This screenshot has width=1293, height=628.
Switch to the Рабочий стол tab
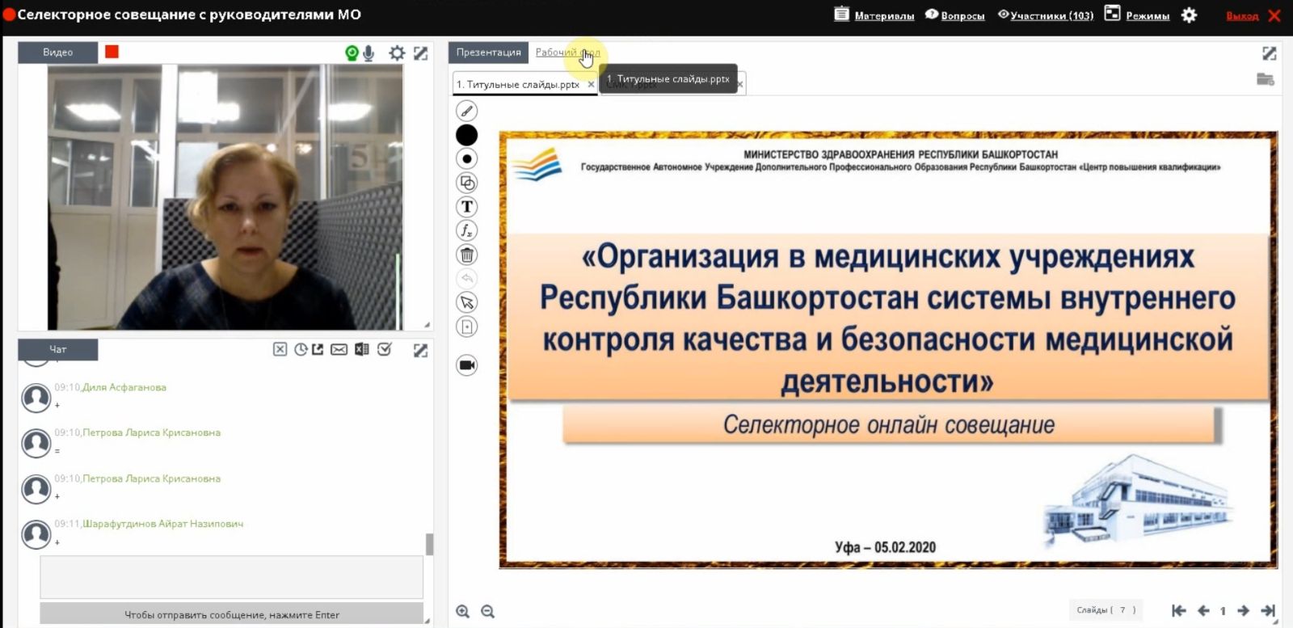[x=567, y=52]
